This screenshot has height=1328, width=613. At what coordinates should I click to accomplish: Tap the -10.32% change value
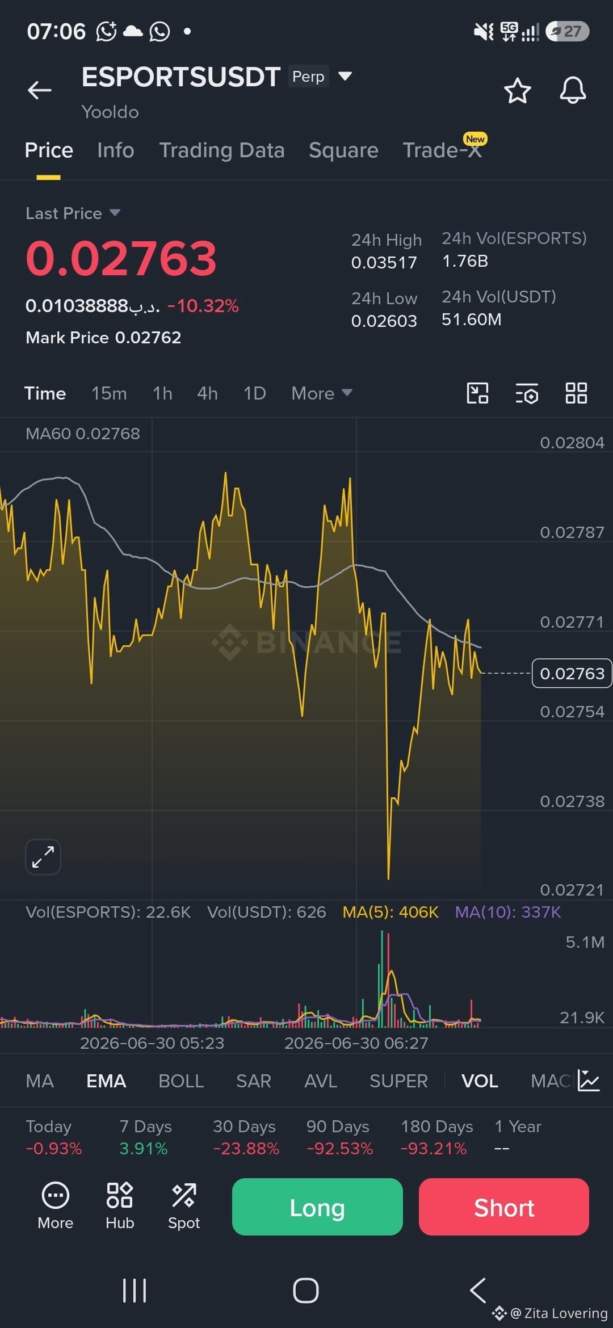(203, 306)
